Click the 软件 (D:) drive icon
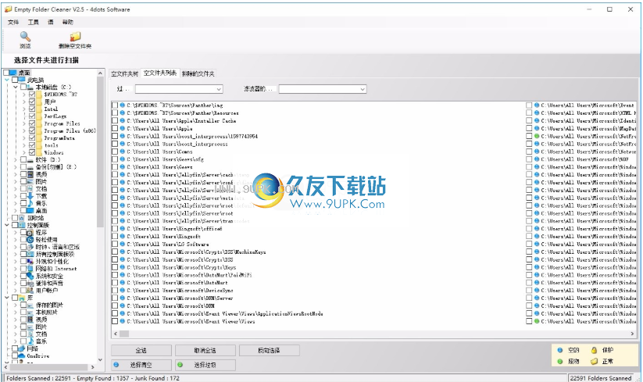This screenshot has height=382, width=643. [30, 160]
